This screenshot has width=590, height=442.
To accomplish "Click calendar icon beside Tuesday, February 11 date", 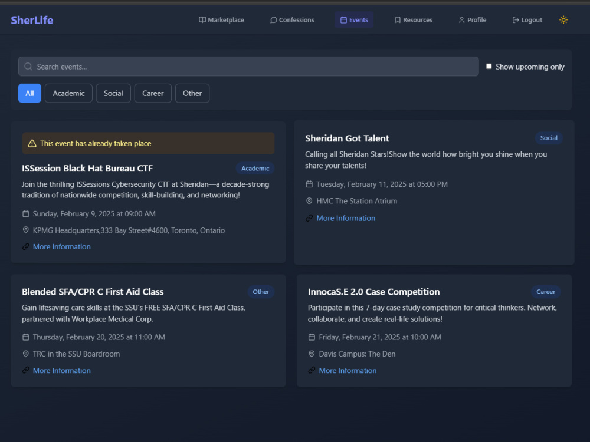I will coord(309,184).
